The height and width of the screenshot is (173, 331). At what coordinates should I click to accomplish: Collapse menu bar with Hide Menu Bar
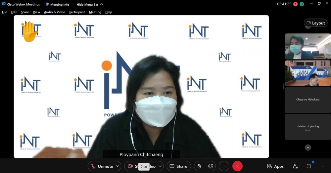click(x=90, y=5)
